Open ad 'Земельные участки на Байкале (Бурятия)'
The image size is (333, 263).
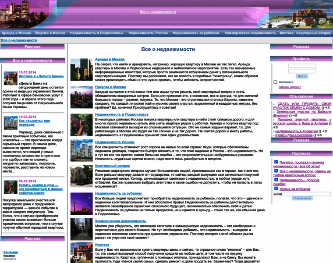coord(302,114)
